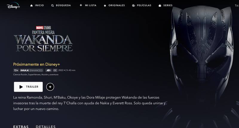Click the TV icon for Series
The height and width of the screenshot is (128, 239).
[x=160, y=5]
